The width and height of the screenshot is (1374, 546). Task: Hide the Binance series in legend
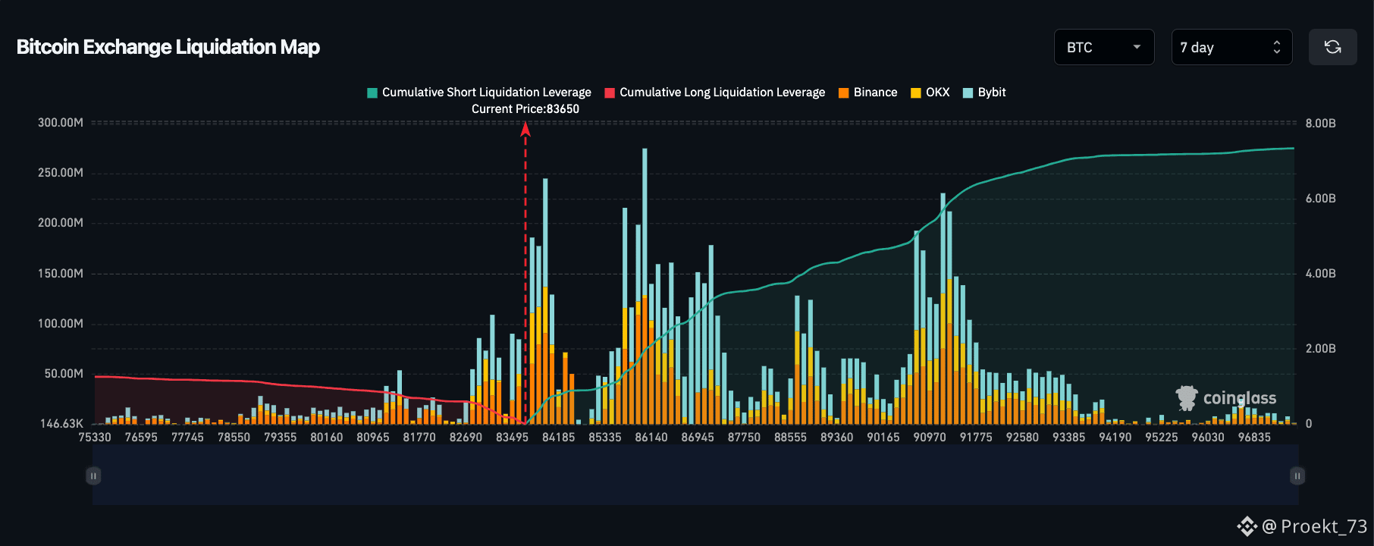867,93
